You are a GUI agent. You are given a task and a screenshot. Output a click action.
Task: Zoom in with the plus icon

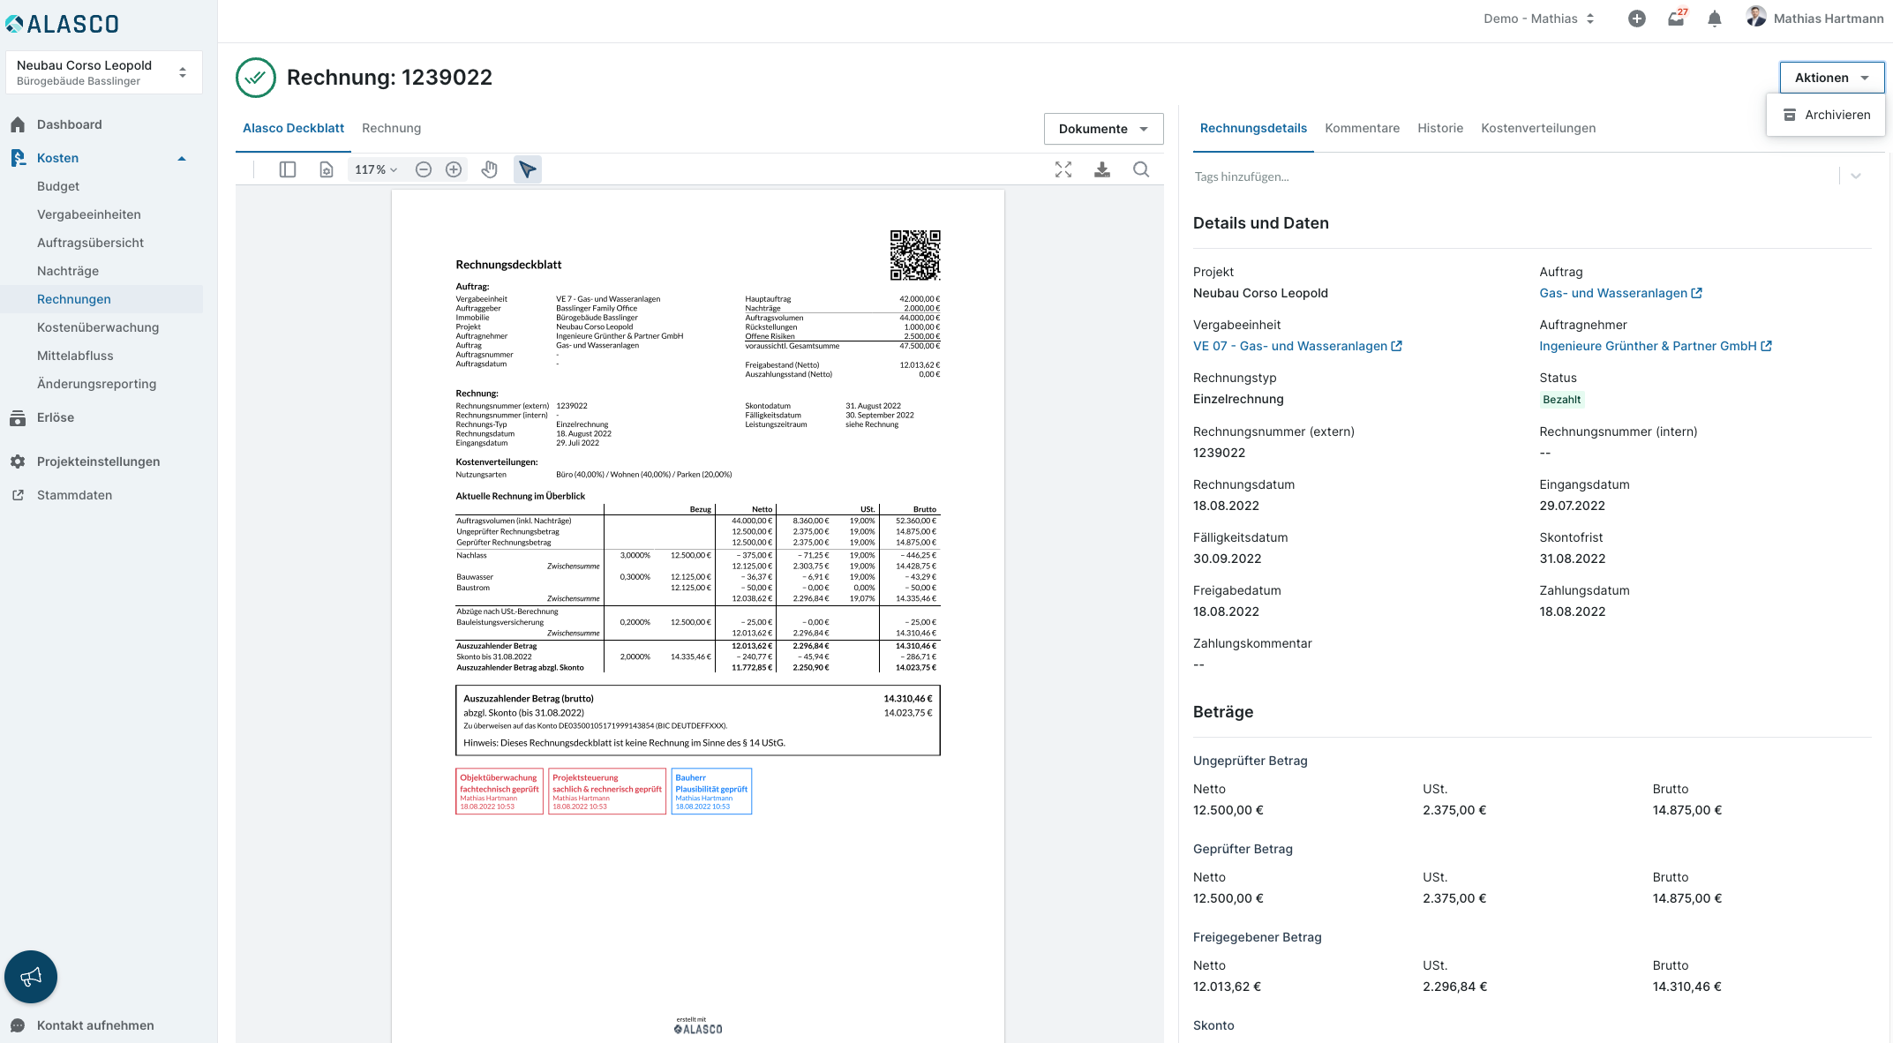click(454, 169)
